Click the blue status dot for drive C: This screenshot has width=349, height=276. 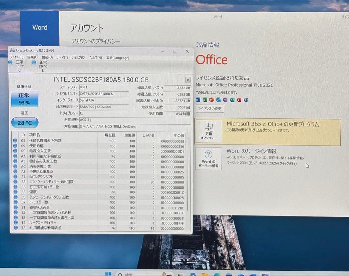(x=10, y=62)
